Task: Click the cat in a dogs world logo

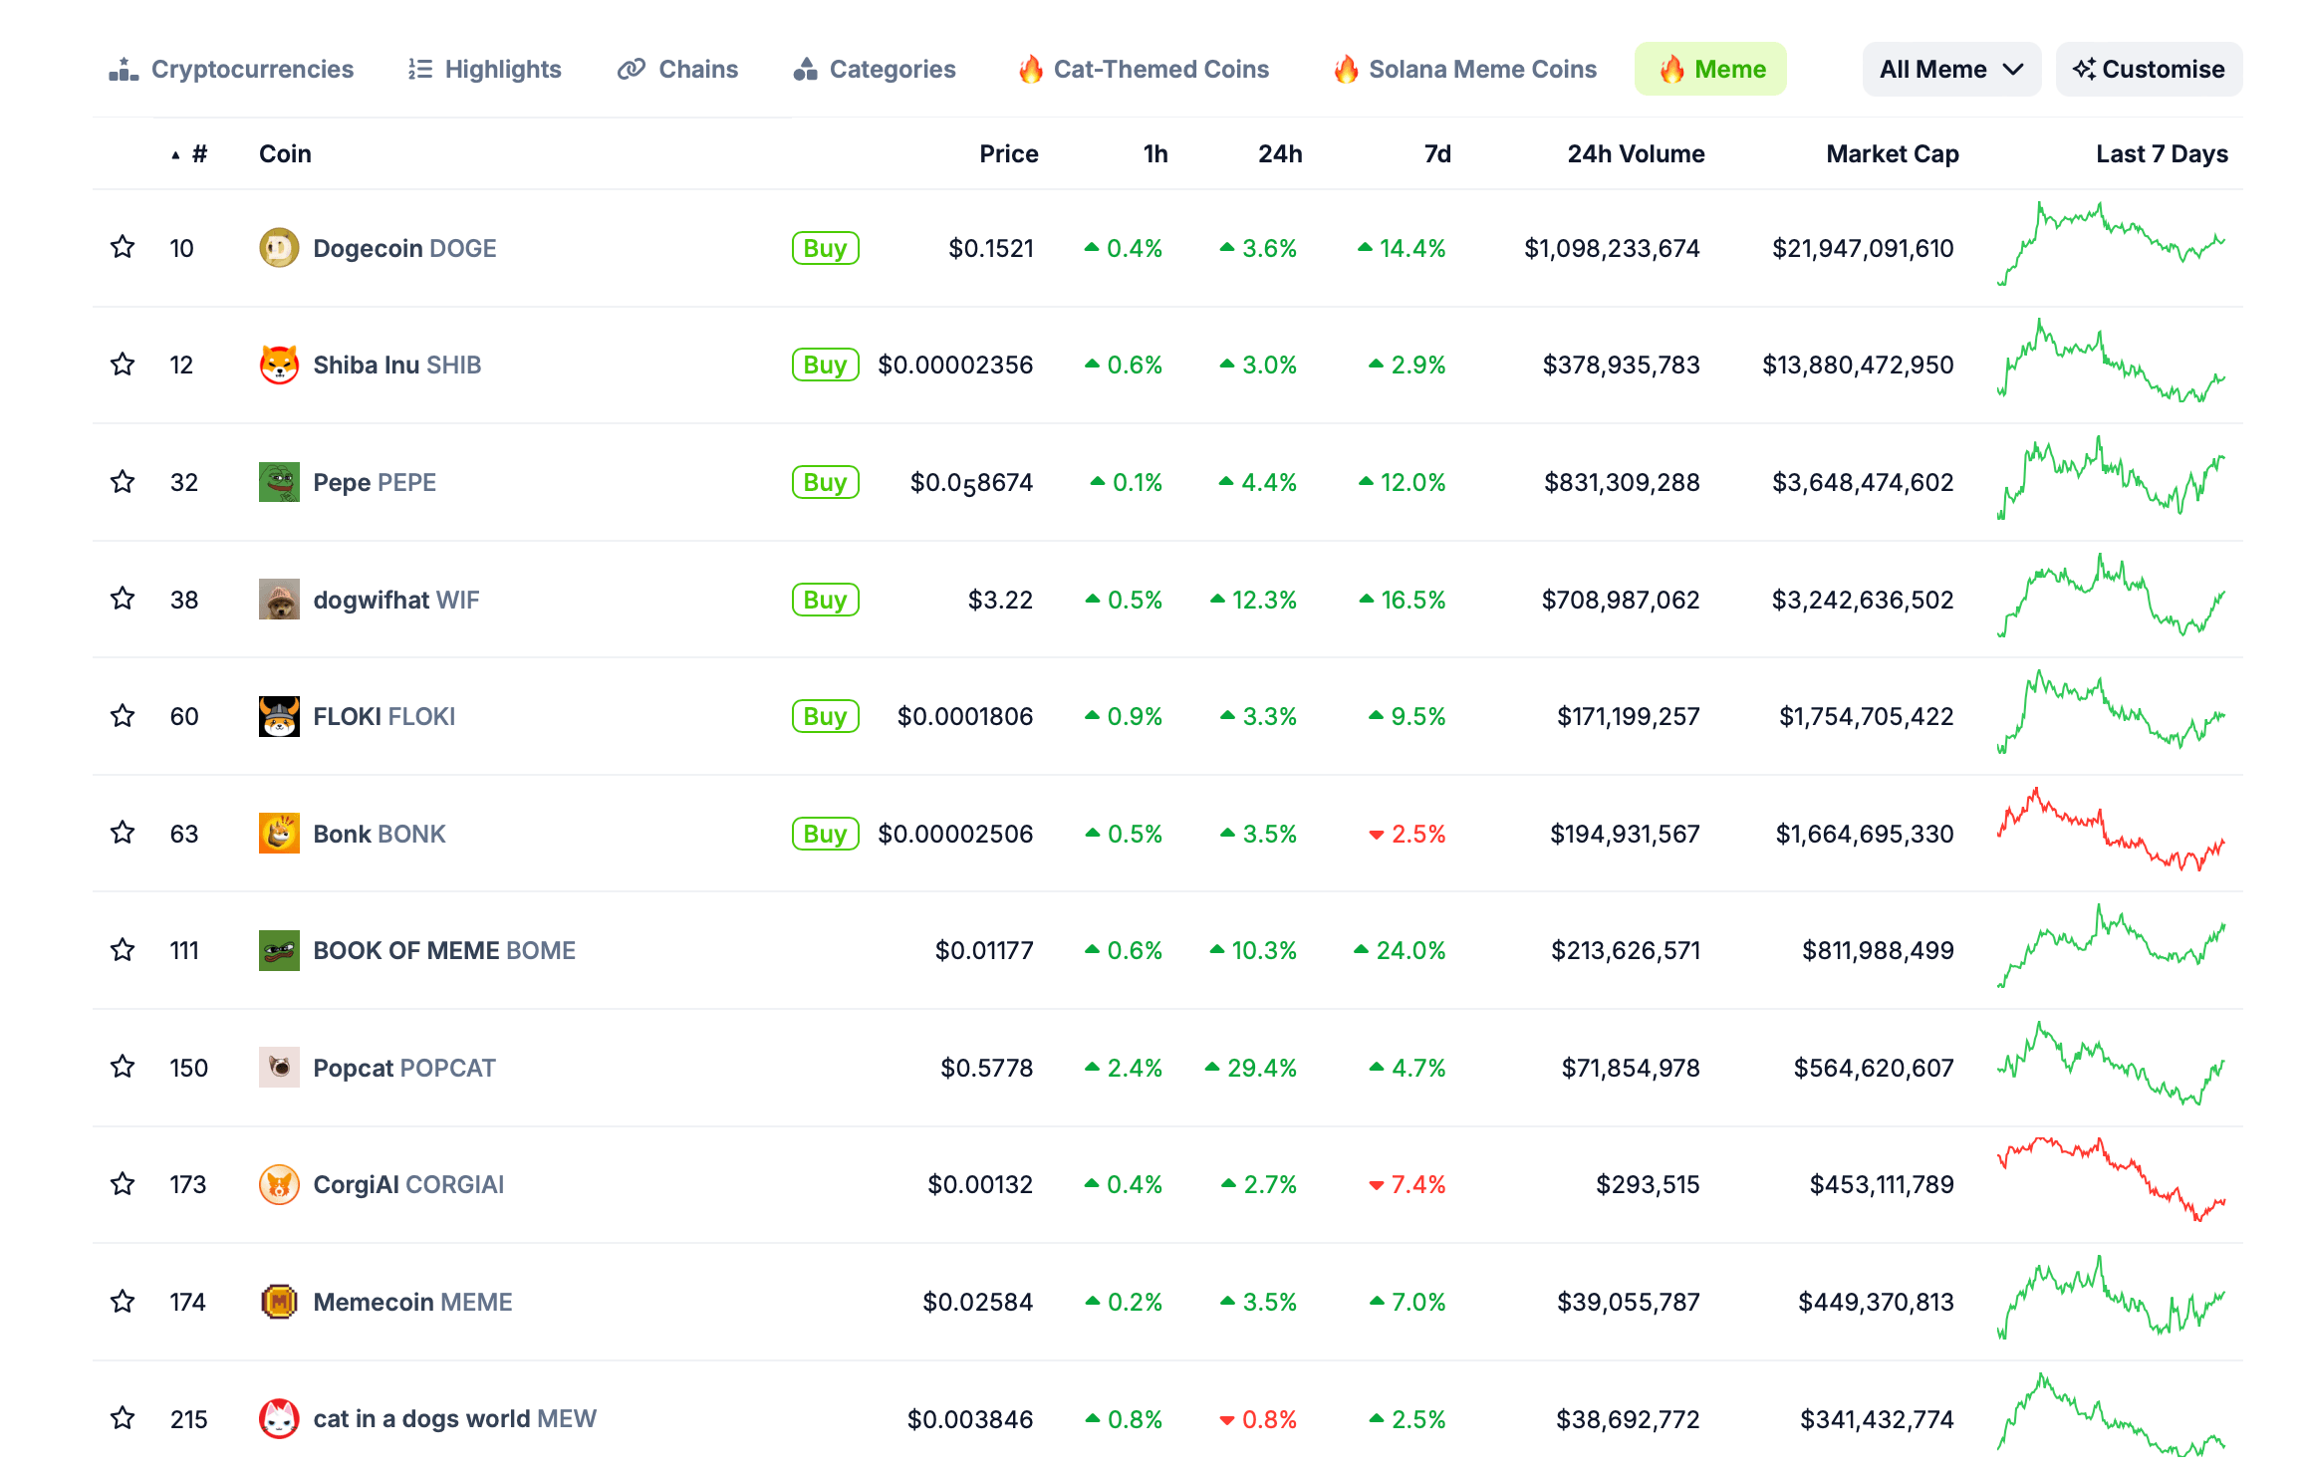Action: click(x=279, y=1419)
